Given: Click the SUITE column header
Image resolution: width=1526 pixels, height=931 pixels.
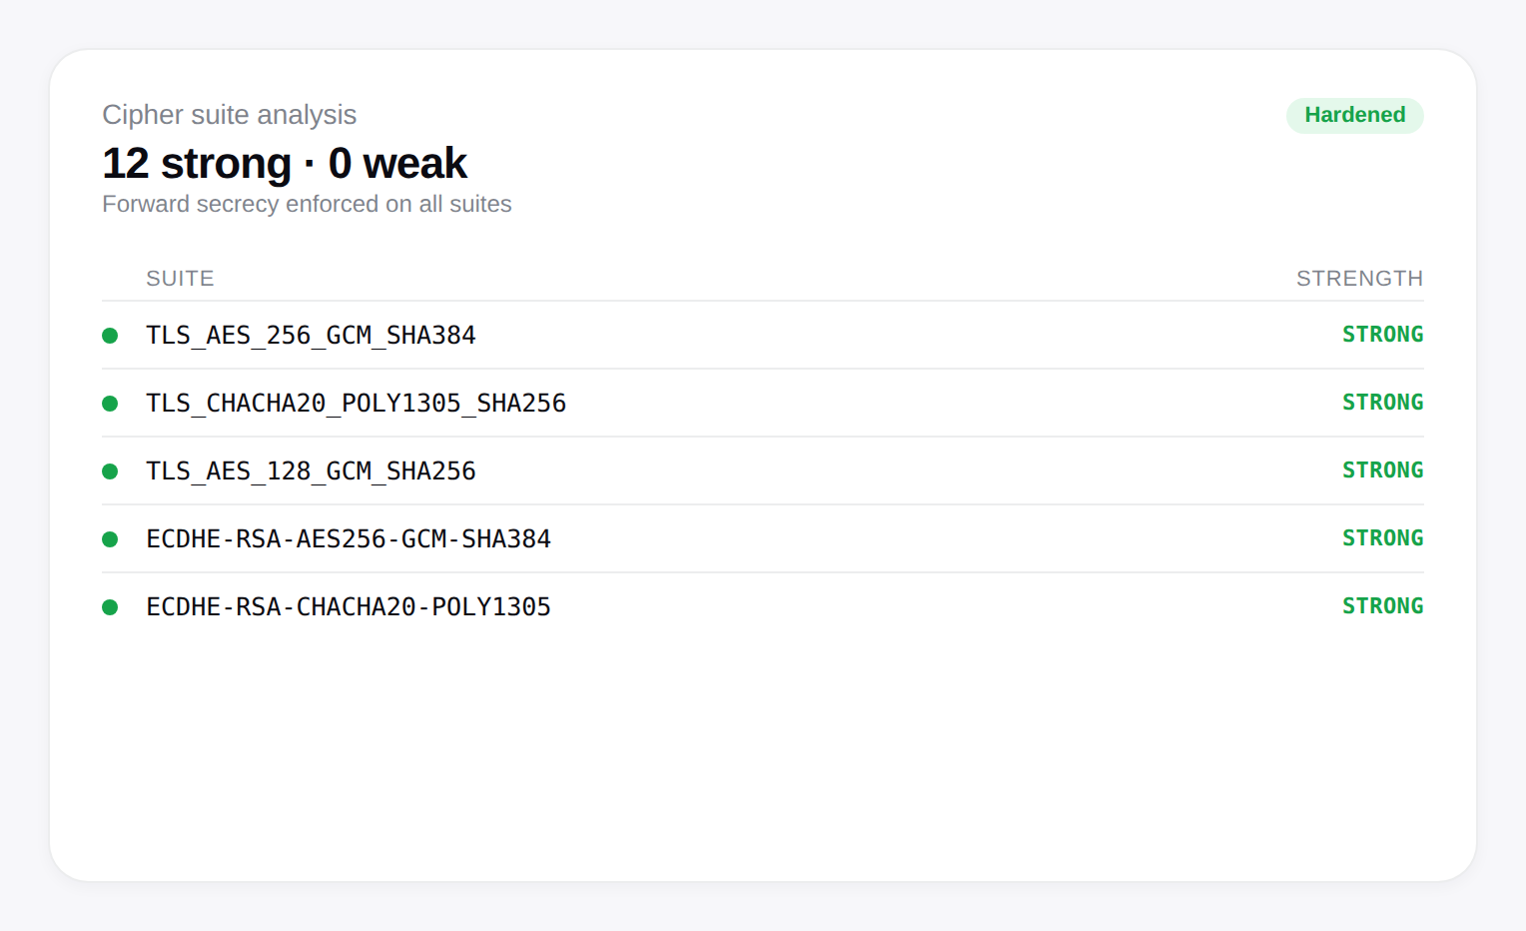Looking at the screenshot, I should point(180,279).
